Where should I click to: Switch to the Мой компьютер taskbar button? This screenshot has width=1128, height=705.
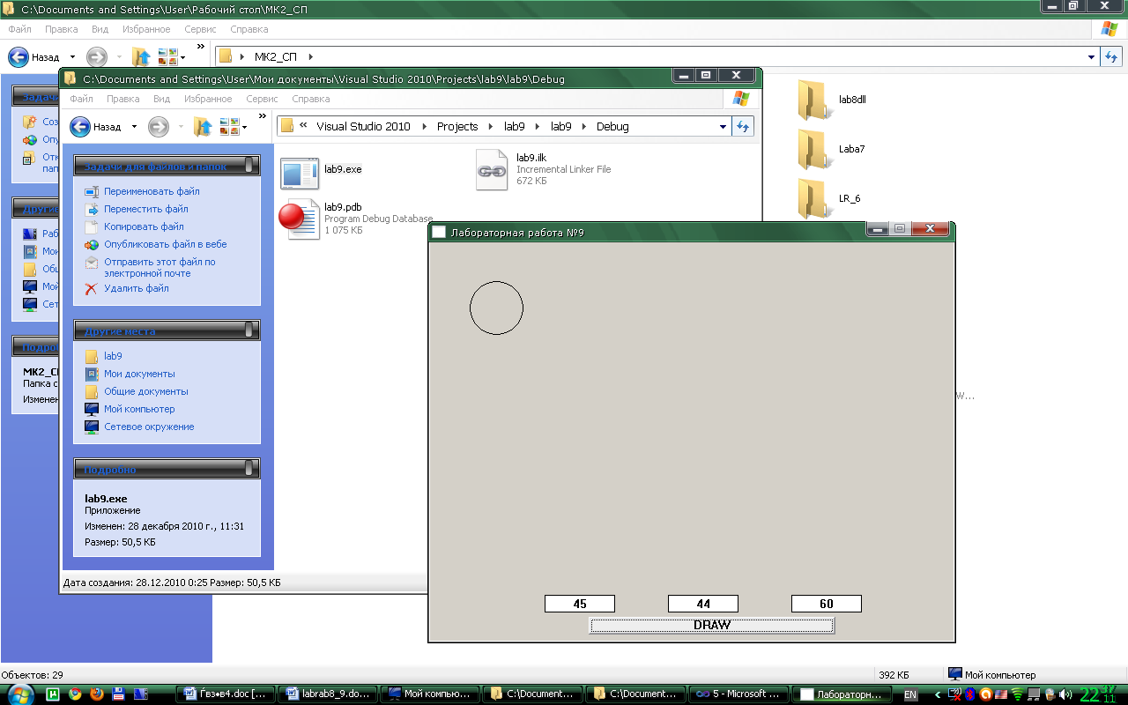pos(432,694)
